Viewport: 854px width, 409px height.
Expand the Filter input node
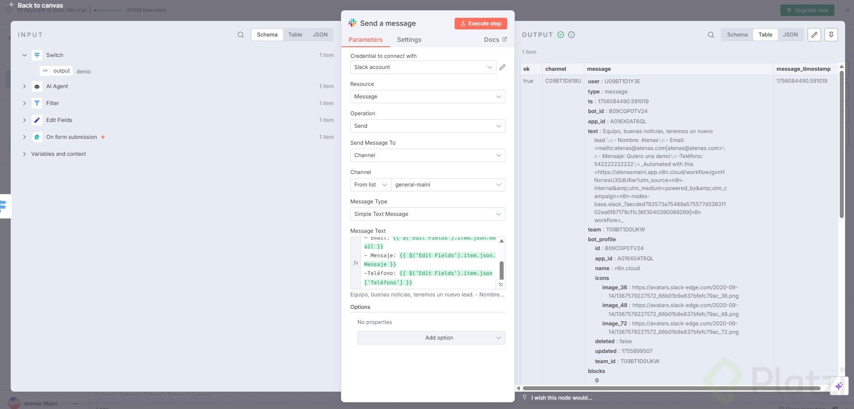click(25, 103)
